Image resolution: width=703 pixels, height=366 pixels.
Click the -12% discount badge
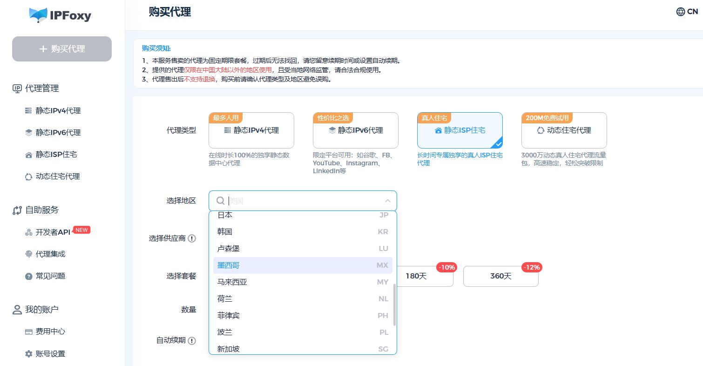532,267
